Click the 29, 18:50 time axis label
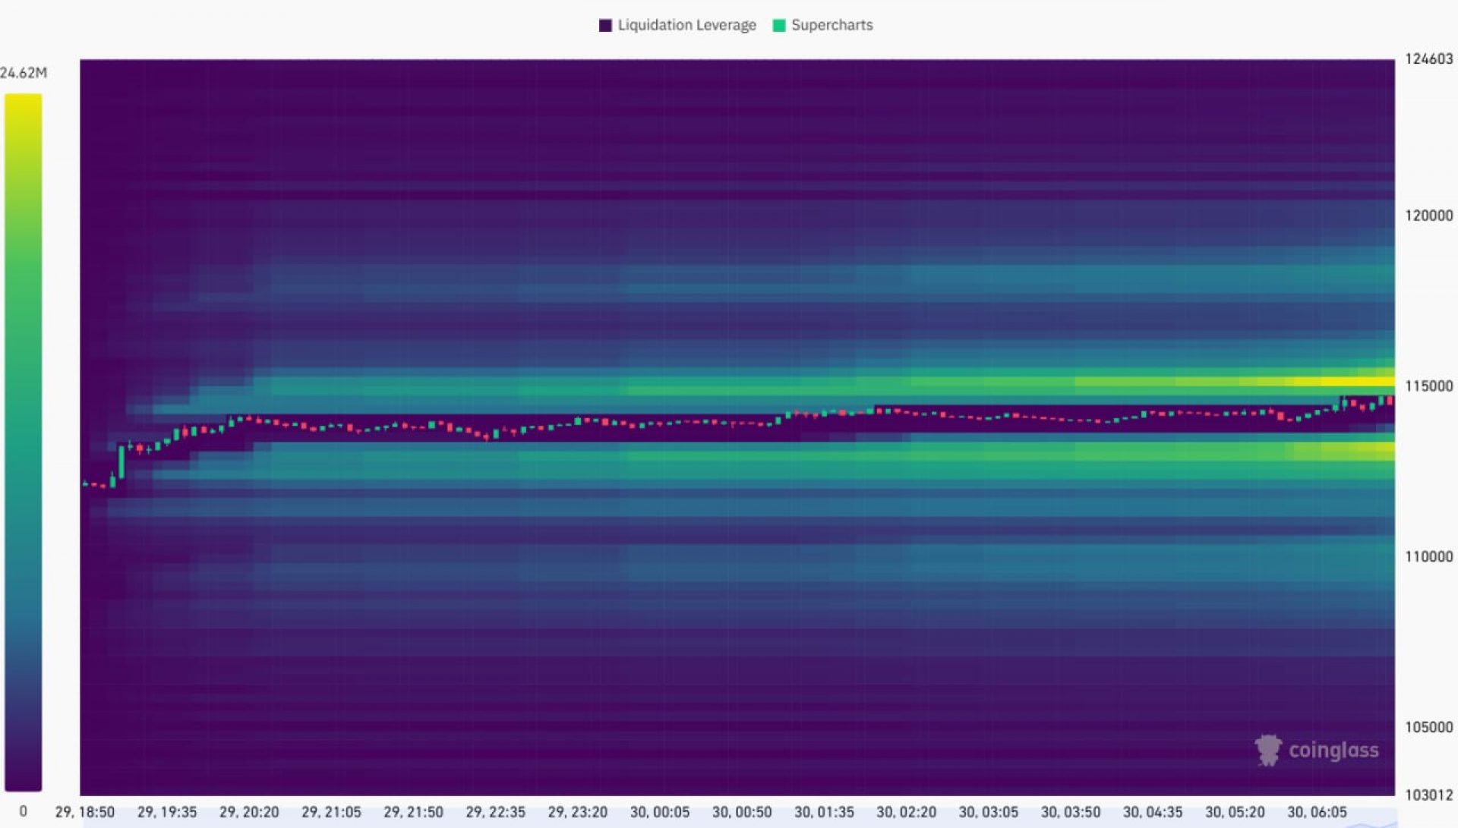Screen dimensions: 1458x828 [x=85, y=812]
